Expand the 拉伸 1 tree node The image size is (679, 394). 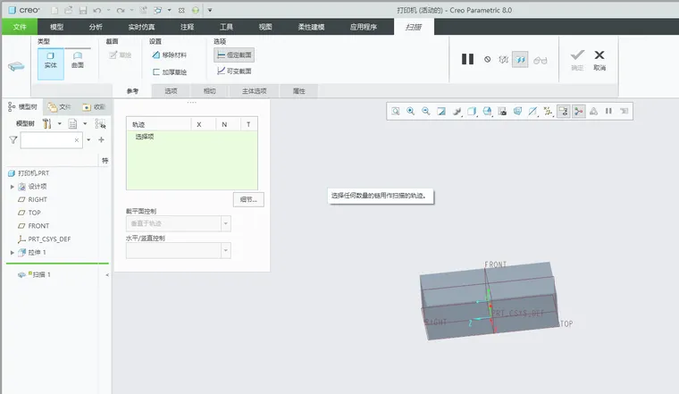point(13,253)
